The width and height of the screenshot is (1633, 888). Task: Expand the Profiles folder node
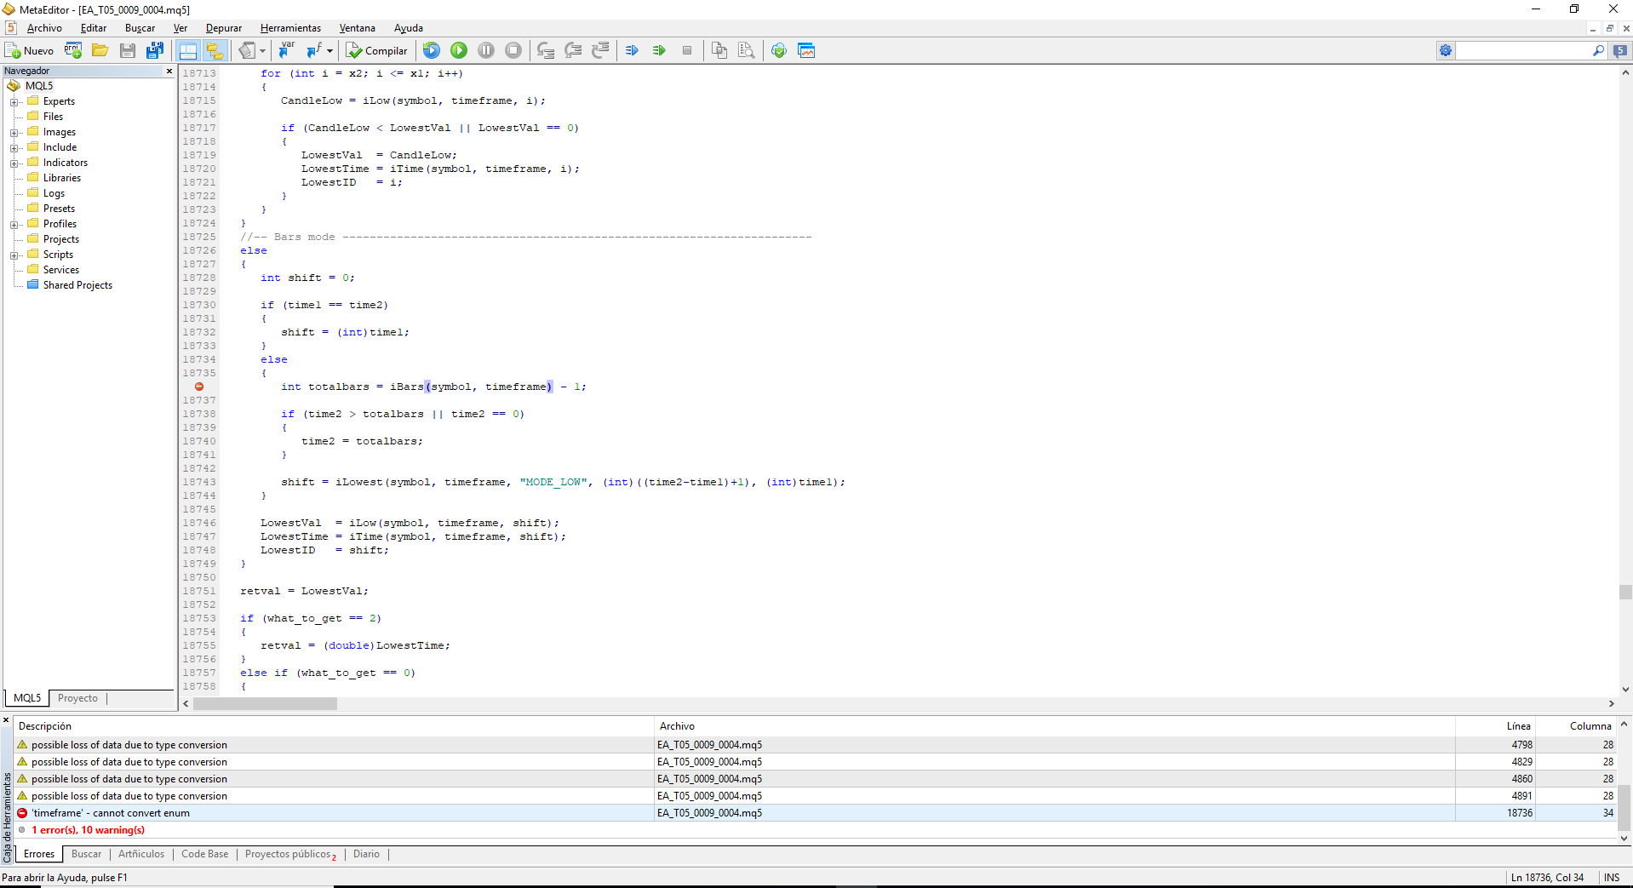tap(14, 225)
